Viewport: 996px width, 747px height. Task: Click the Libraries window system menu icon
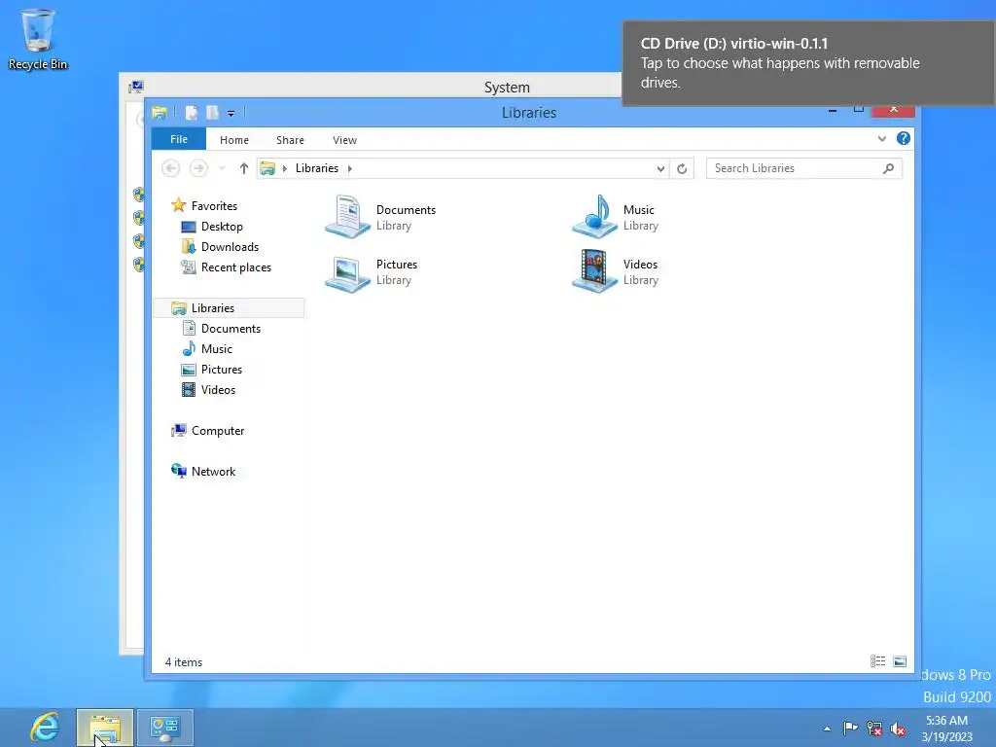pyautogui.click(x=160, y=113)
